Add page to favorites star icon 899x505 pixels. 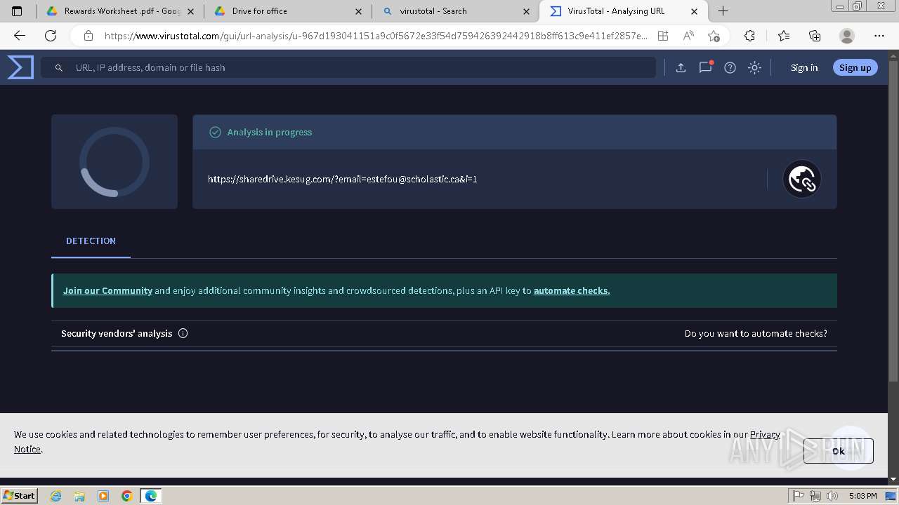pos(714,36)
